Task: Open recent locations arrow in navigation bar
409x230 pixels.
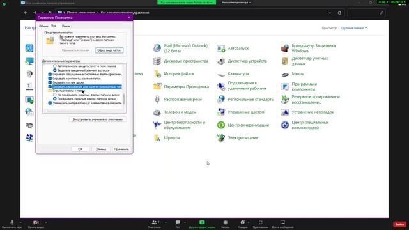Action: (43, 13)
